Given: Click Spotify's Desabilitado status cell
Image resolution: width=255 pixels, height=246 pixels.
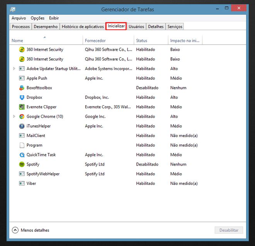Looking at the screenshot, I should 147,164.
